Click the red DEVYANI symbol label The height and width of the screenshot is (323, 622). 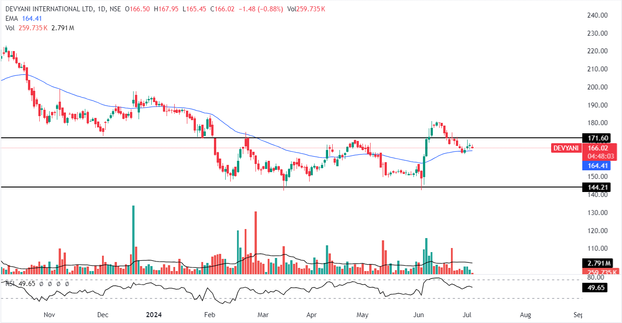[566, 148]
